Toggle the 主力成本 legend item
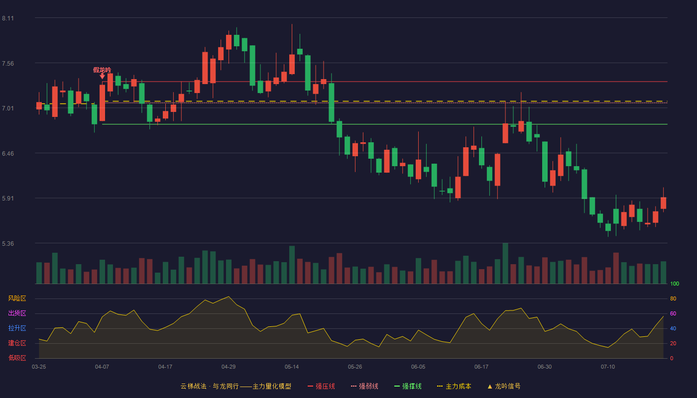The width and height of the screenshot is (697, 398). [454, 386]
